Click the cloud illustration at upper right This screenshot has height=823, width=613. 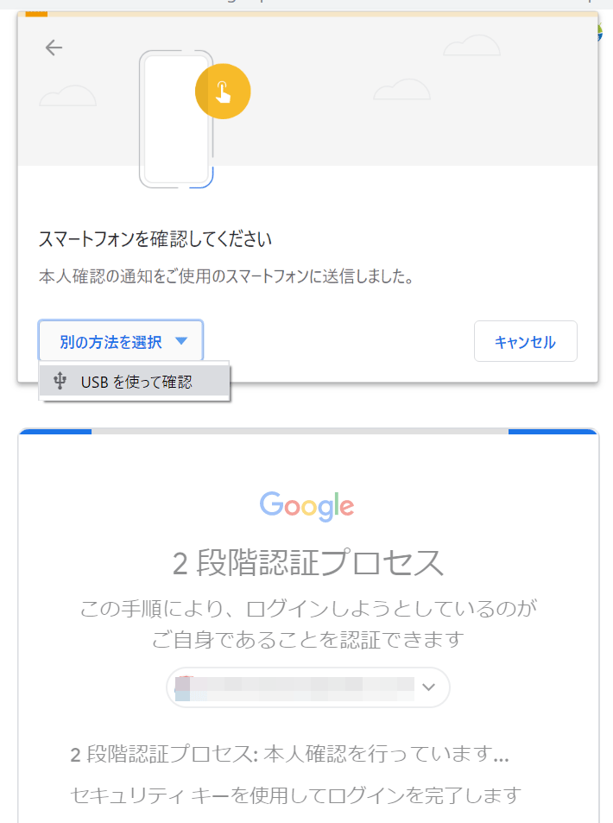pos(471,46)
